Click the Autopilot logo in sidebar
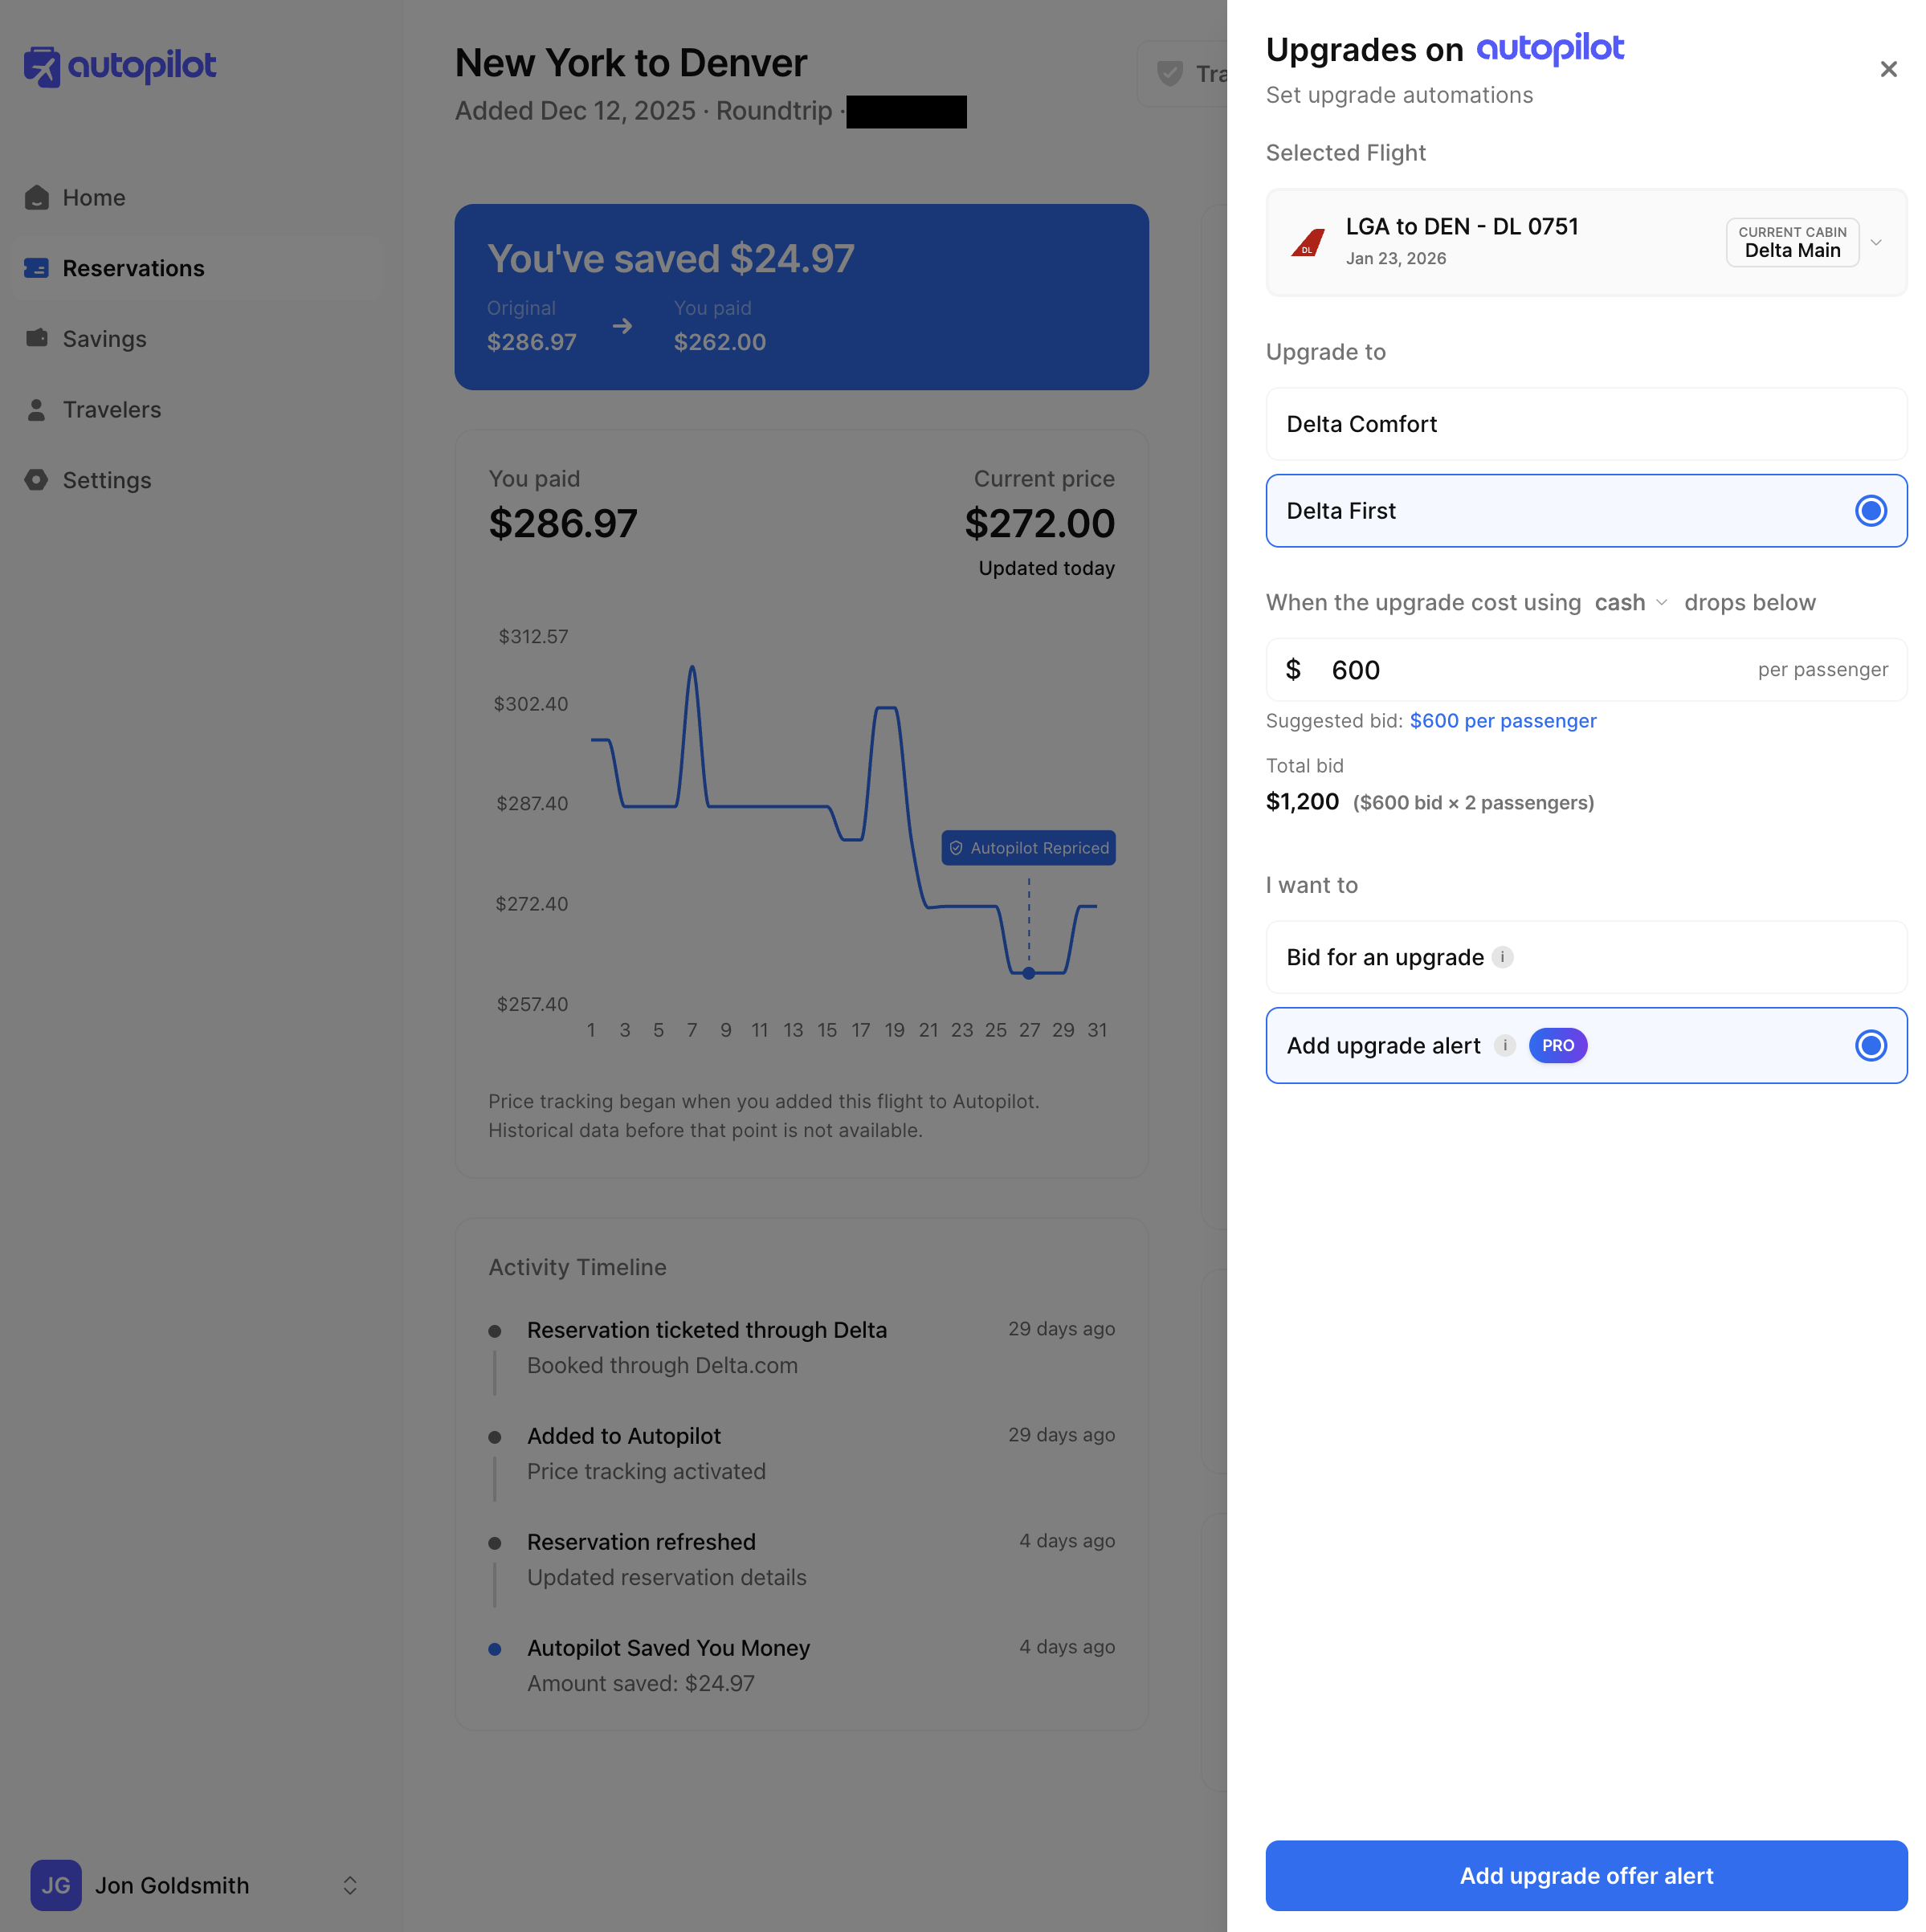1926x1932 pixels. [x=120, y=66]
